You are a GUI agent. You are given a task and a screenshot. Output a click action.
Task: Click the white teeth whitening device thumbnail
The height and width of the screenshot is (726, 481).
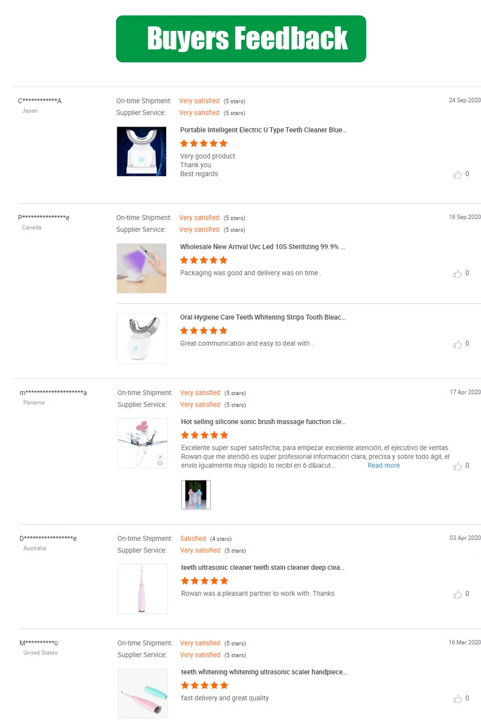[142, 339]
